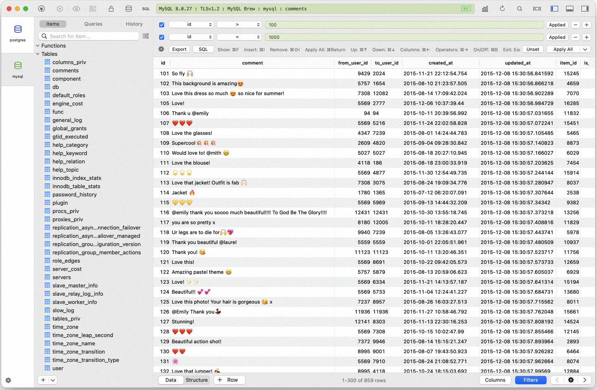The image size is (597, 390).
Task: Expand Apply All dropdown arrow
Action: pyautogui.click(x=585, y=49)
